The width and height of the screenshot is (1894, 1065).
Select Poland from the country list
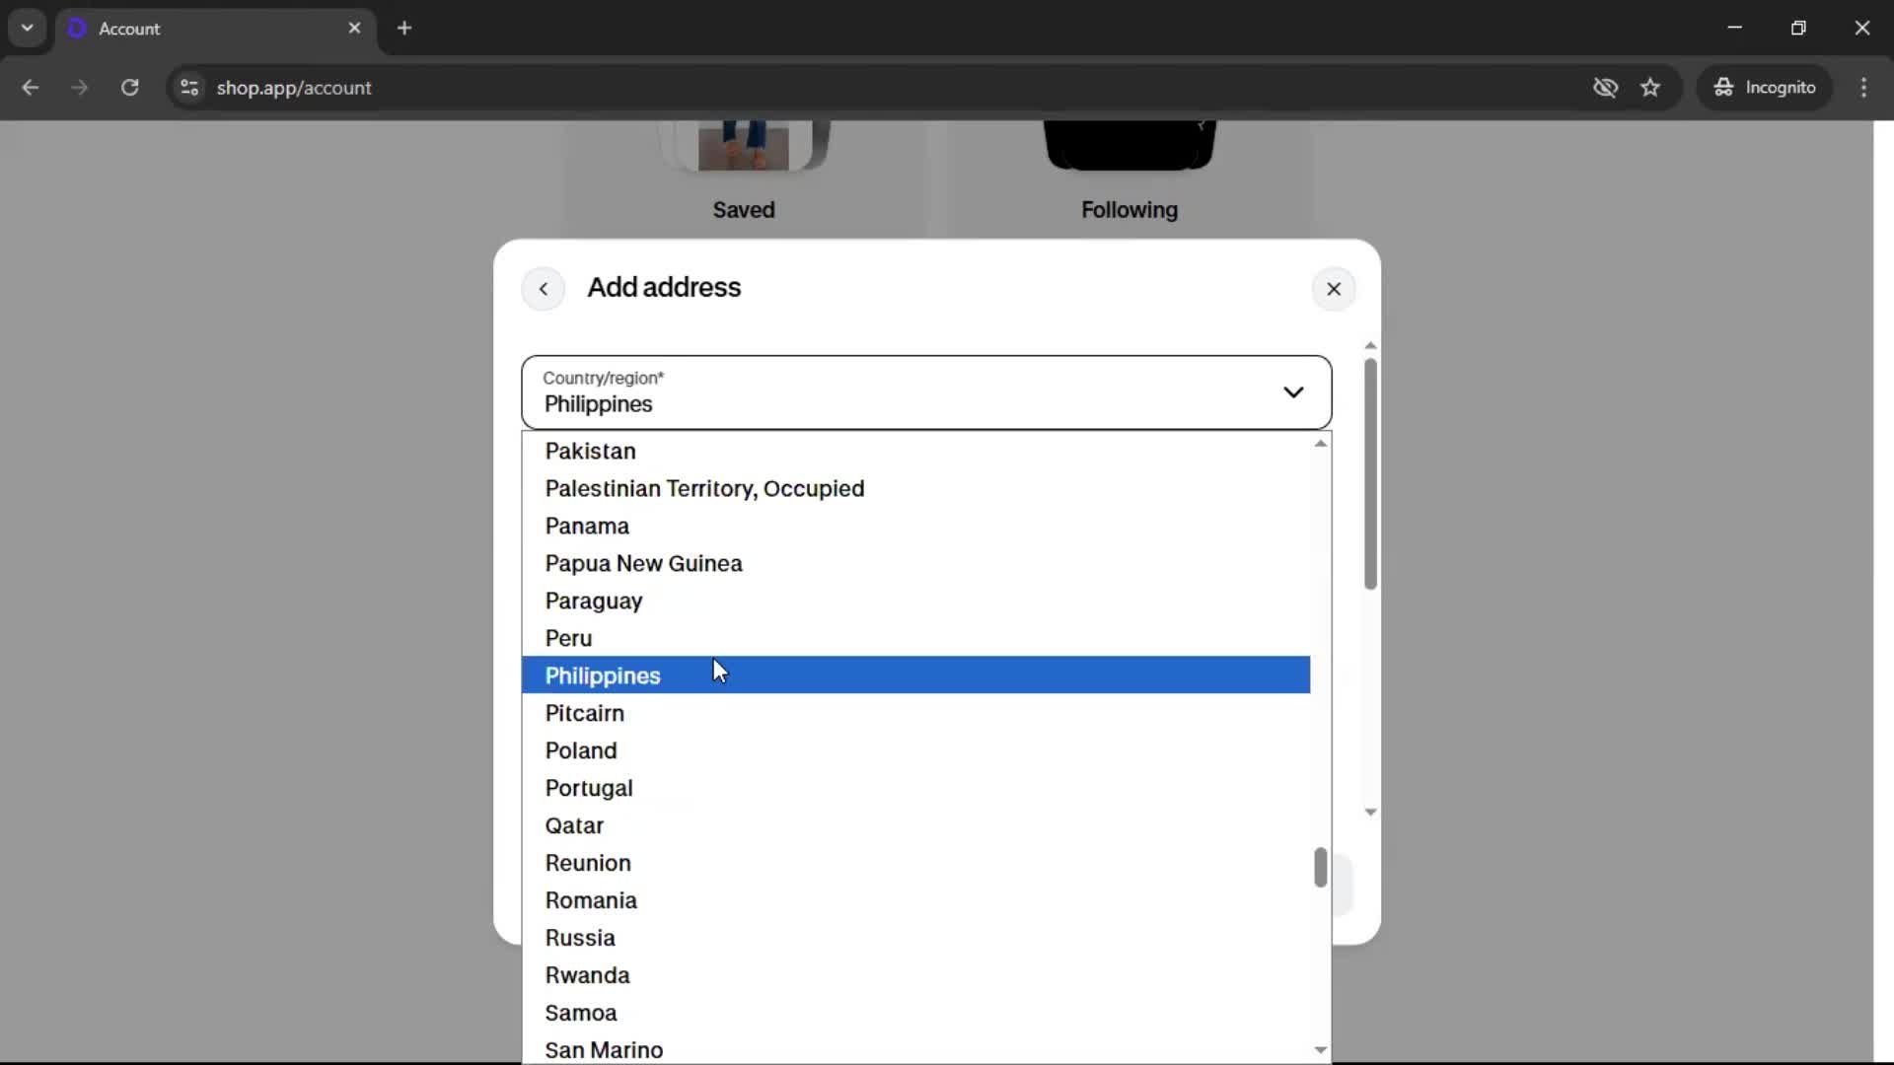click(x=581, y=750)
